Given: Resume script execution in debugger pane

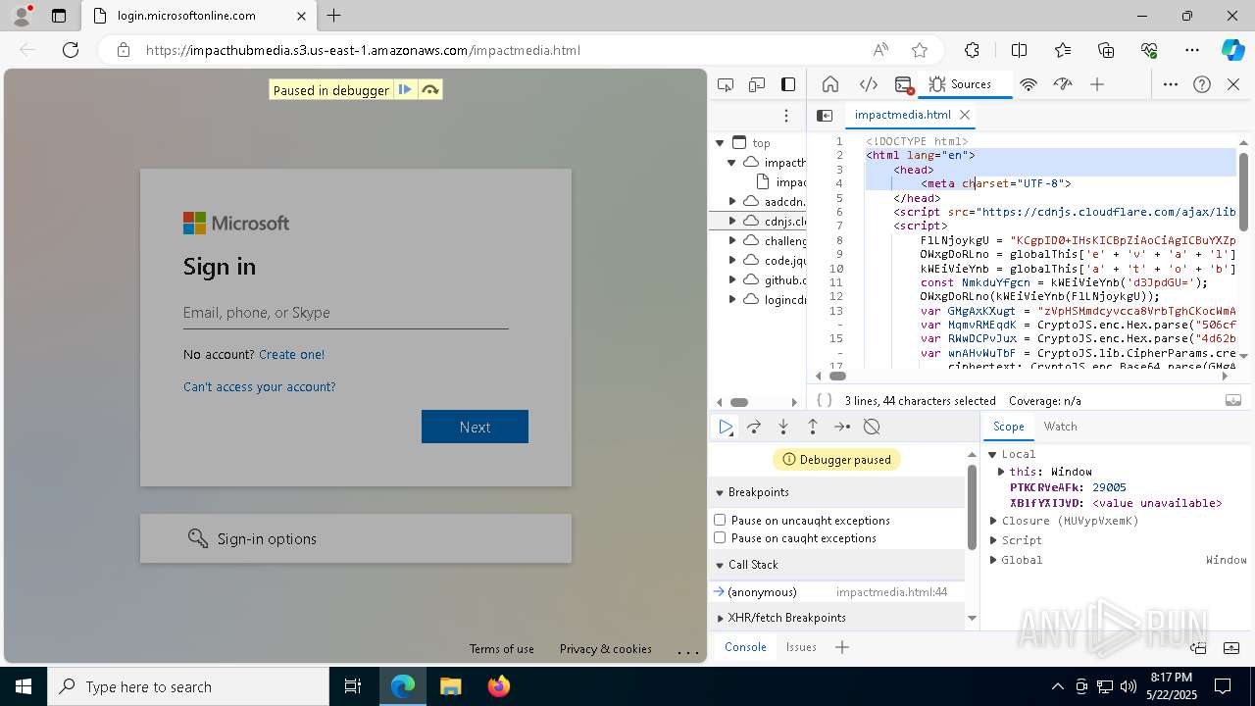Looking at the screenshot, I should 726,427.
